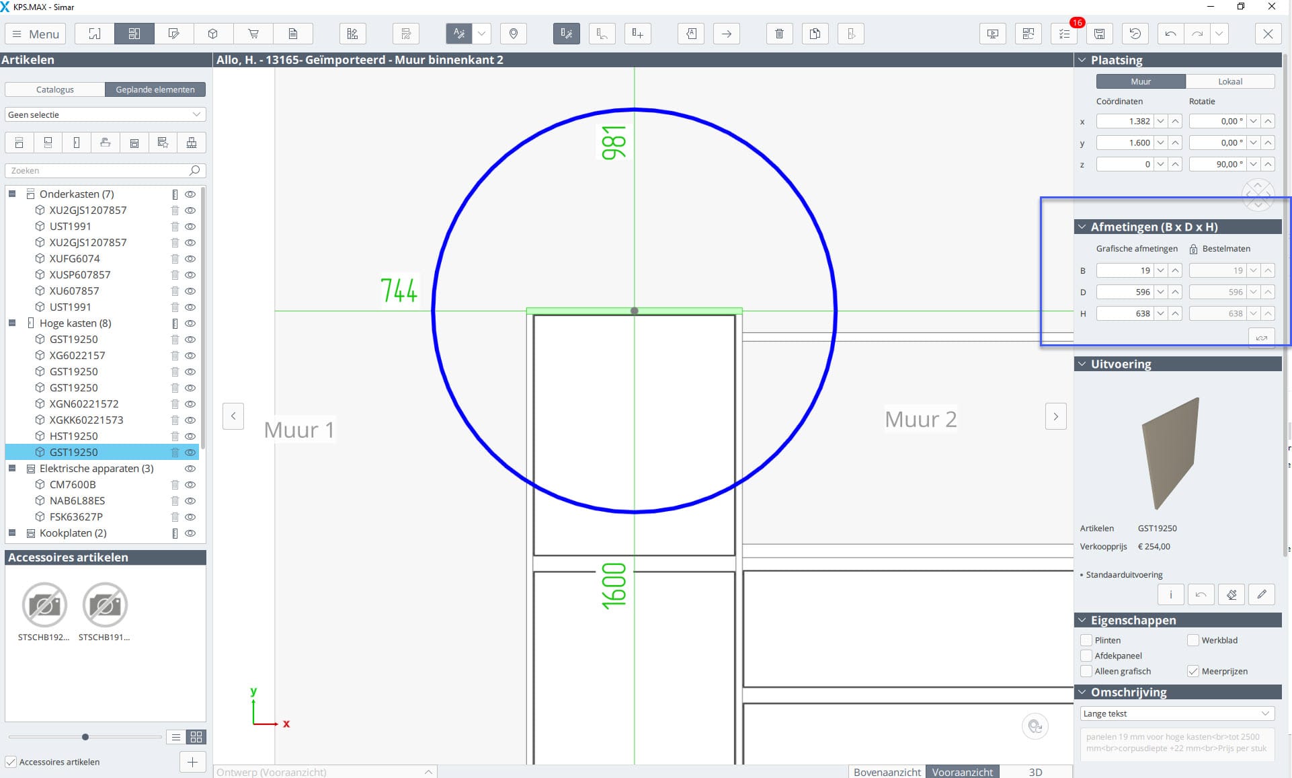Click the save diskette icon
The width and height of the screenshot is (1292, 778).
(1099, 34)
